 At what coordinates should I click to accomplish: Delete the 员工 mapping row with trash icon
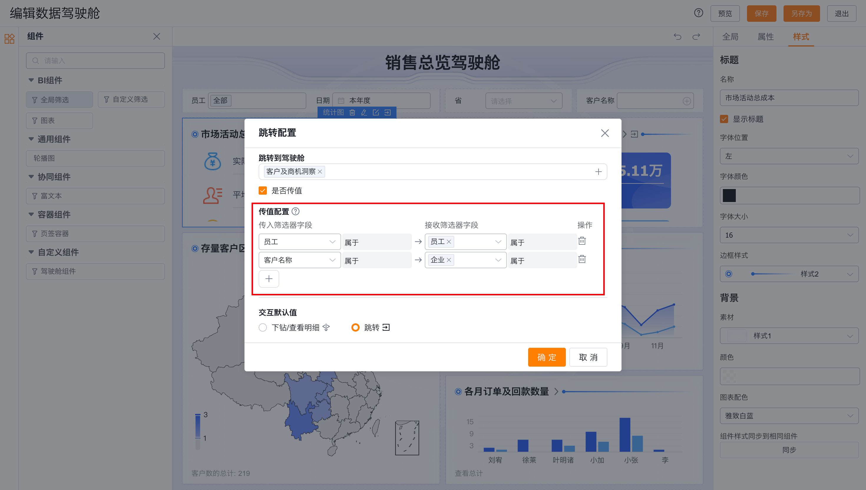click(582, 241)
